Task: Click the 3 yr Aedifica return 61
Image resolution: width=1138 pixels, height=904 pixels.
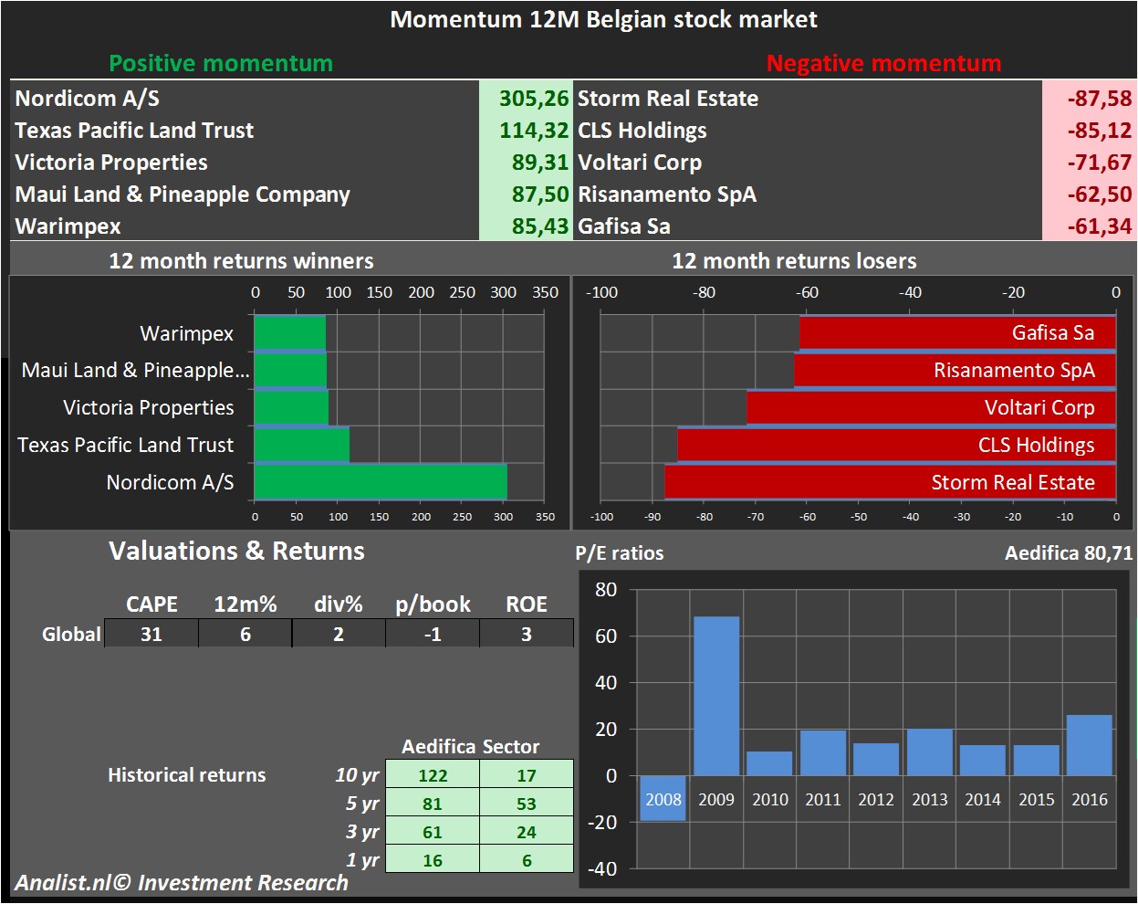Action: (x=433, y=832)
